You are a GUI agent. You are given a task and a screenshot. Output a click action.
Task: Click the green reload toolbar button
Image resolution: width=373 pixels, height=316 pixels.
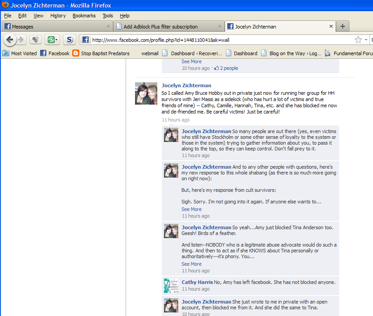tap(52, 40)
